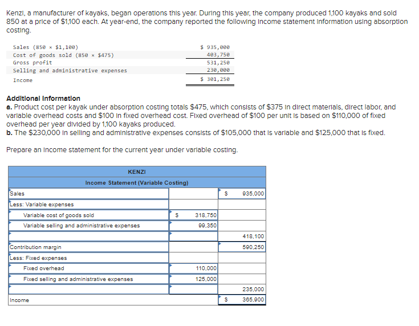Click 'Selling and administrative expenses' absorption line
Screen dimensions: 419x326
[x=70, y=71]
